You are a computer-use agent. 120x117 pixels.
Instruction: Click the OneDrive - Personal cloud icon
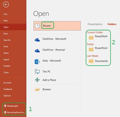click(x=37, y=51)
